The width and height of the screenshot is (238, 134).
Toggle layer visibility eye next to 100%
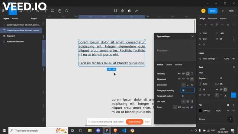pos(234,59)
